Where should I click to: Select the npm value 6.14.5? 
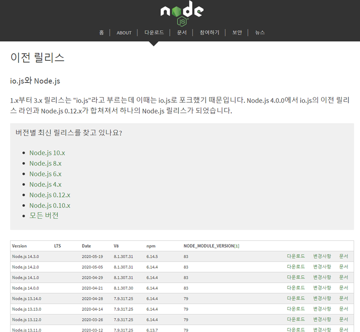pyautogui.click(x=152, y=256)
